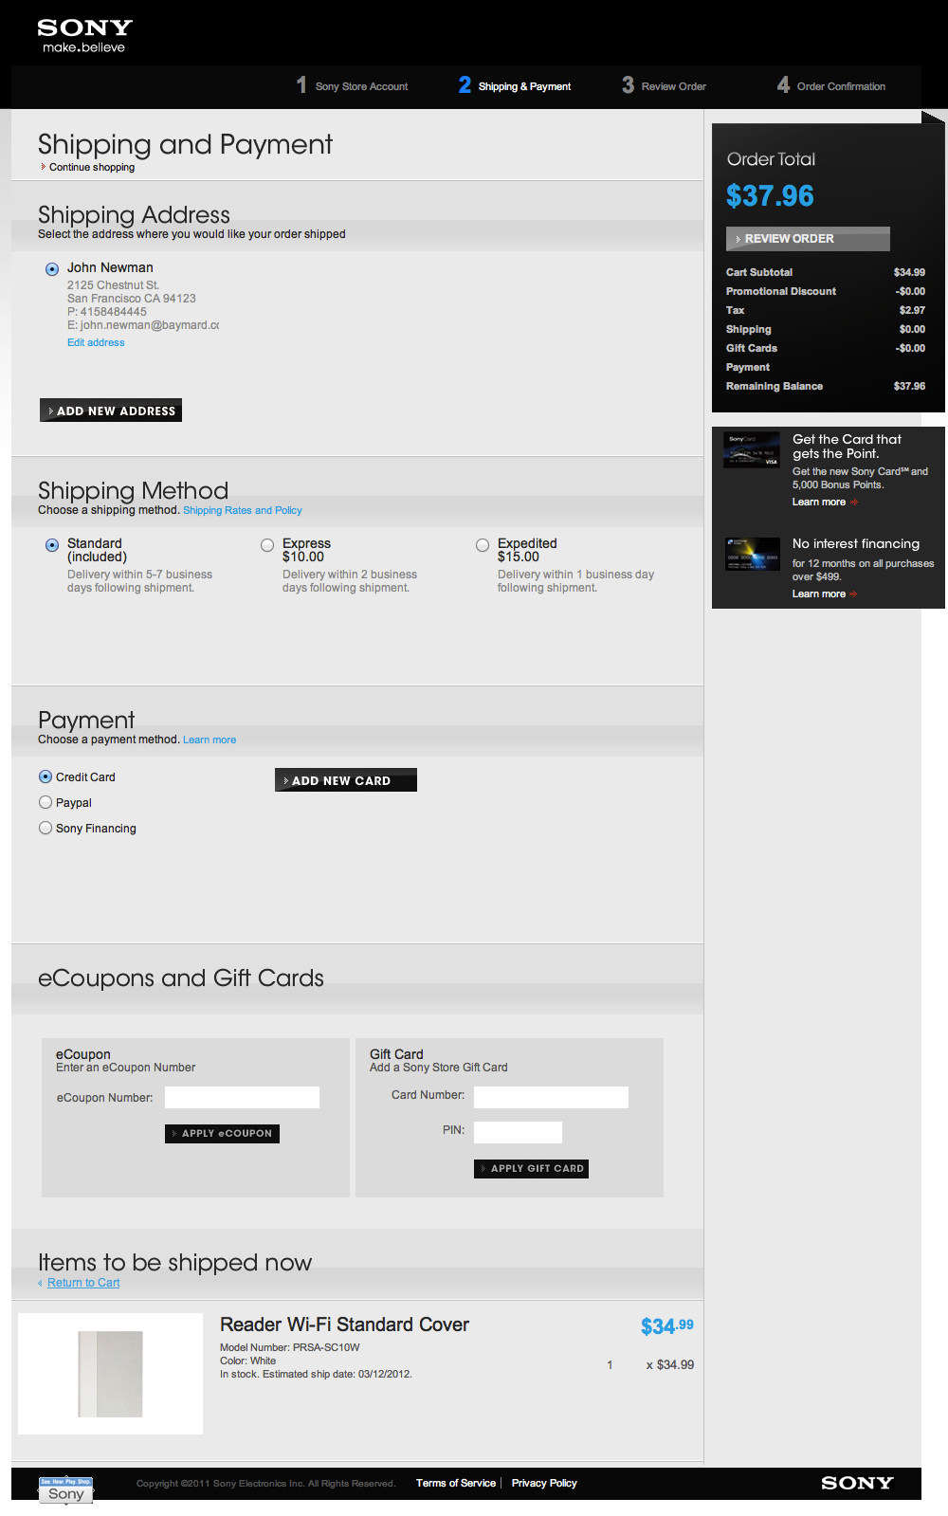Select the Remaining Balance label
Viewport: 948px width, 1516px height.
(x=775, y=386)
